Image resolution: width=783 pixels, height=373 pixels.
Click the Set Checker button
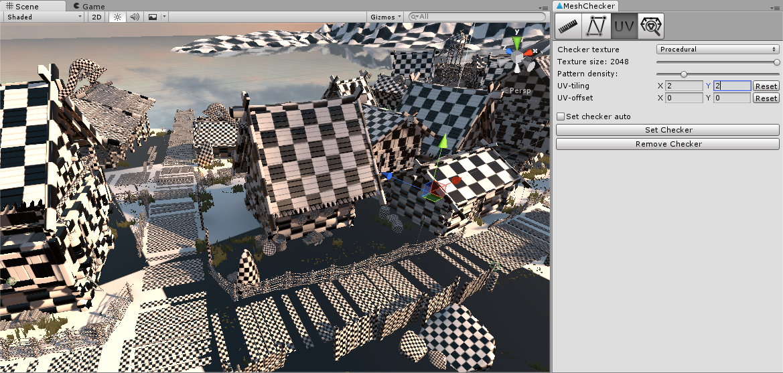668,130
